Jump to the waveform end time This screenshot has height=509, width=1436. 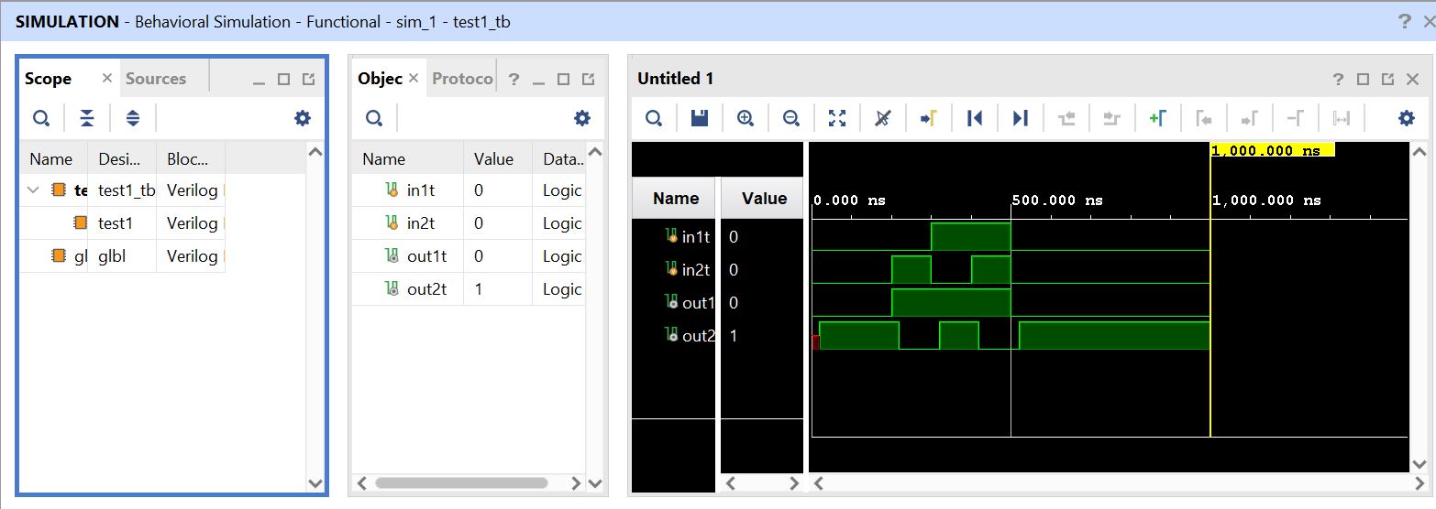(1021, 118)
